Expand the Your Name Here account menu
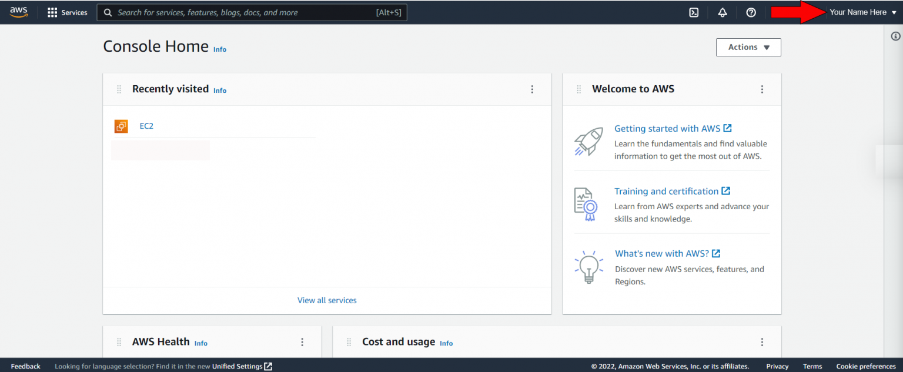The image size is (903, 372). tap(862, 12)
